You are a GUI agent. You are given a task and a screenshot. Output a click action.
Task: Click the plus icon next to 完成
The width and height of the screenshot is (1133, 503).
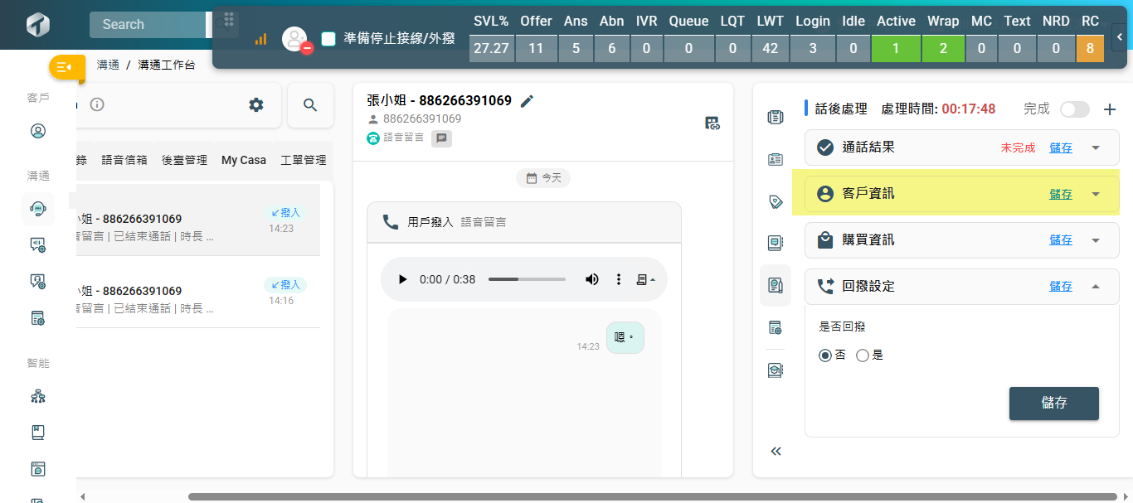click(x=1109, y=109)
